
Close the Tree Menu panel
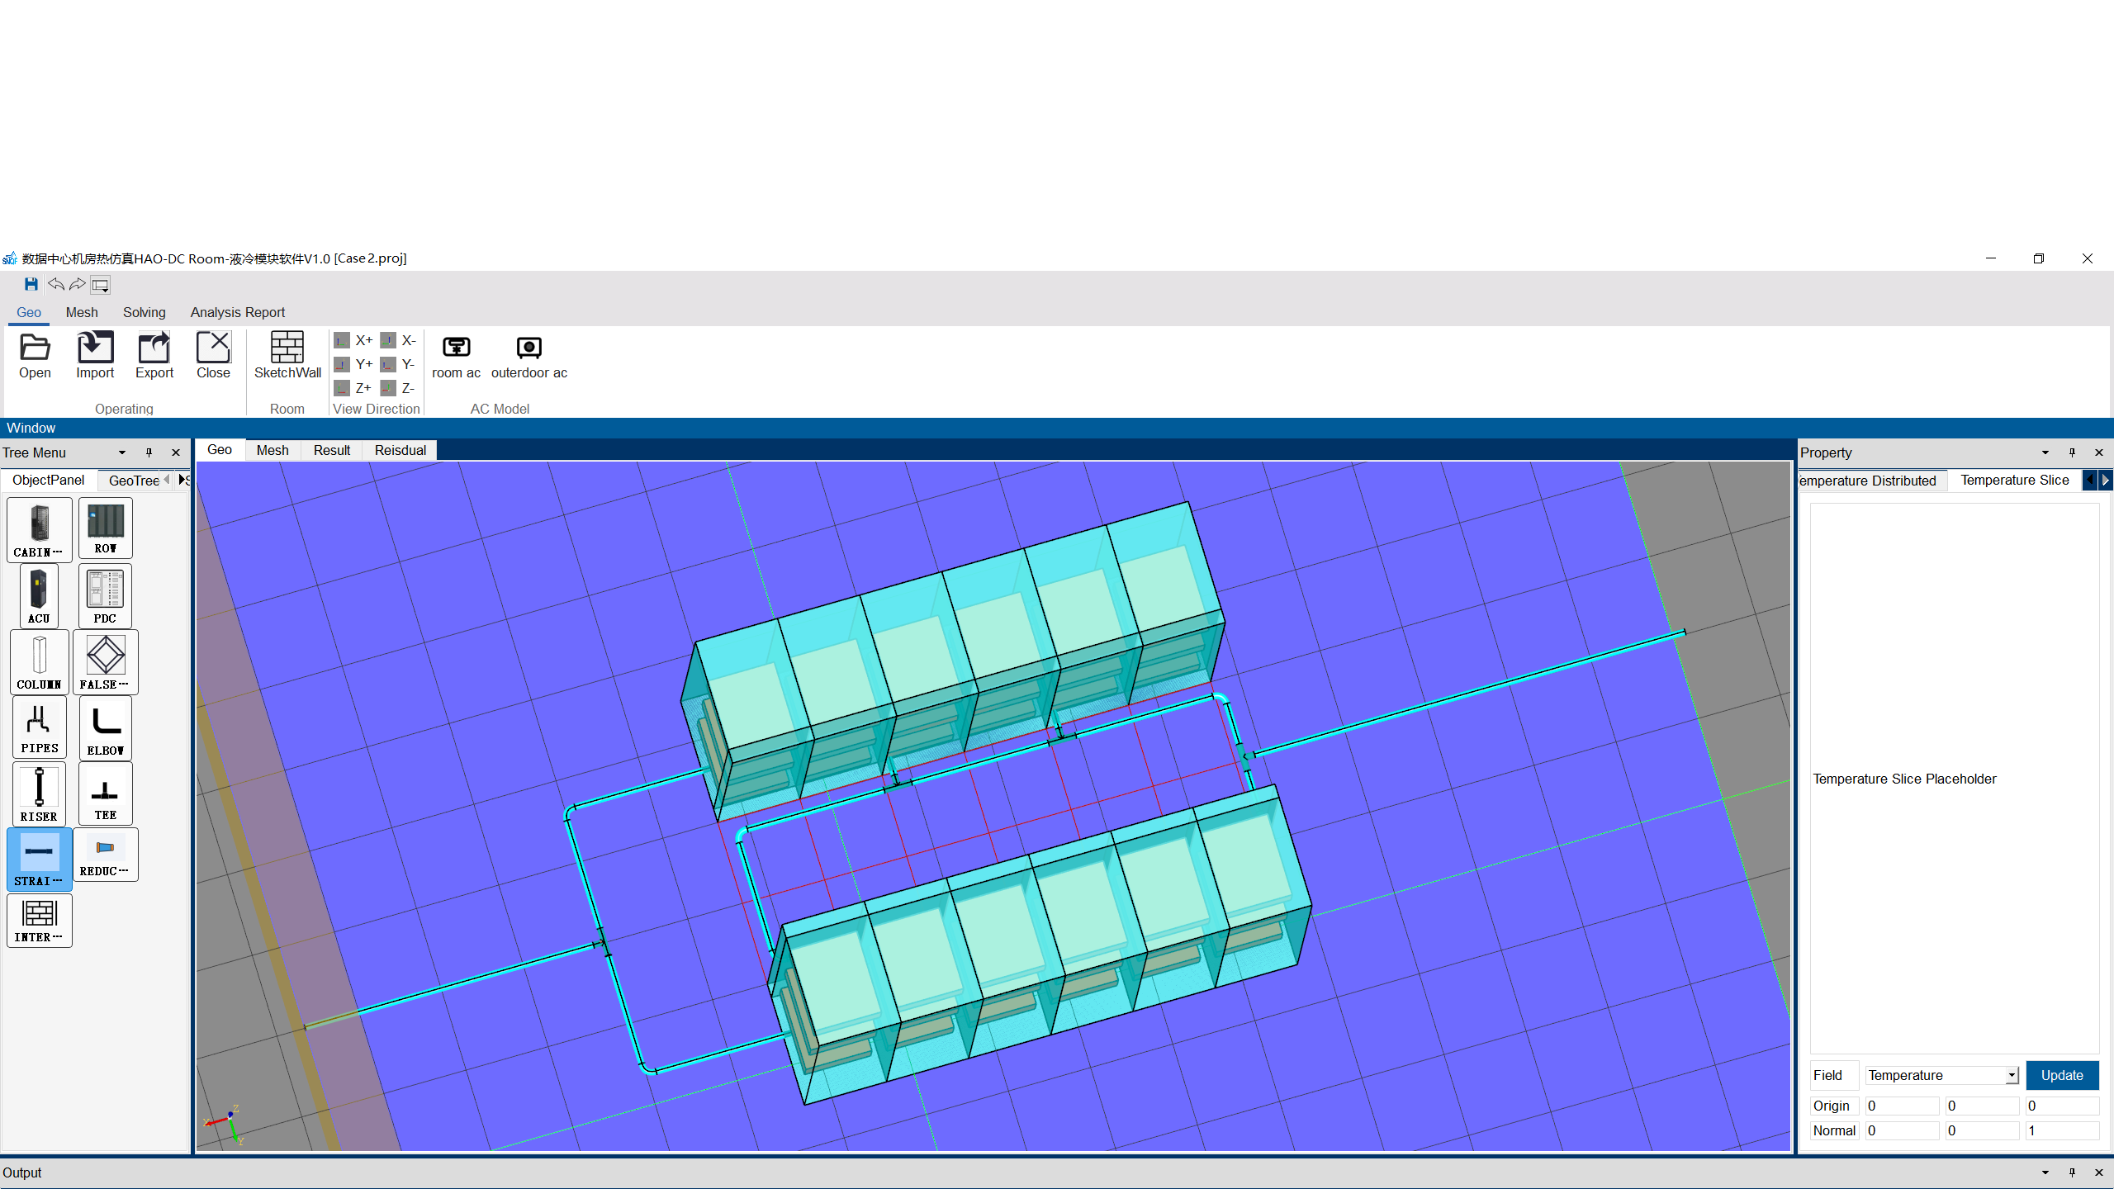(x=176, y=452)
